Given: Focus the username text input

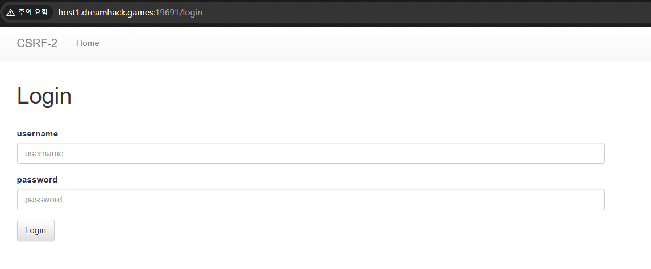Looking at the screenshot, I should click(310, 154).
